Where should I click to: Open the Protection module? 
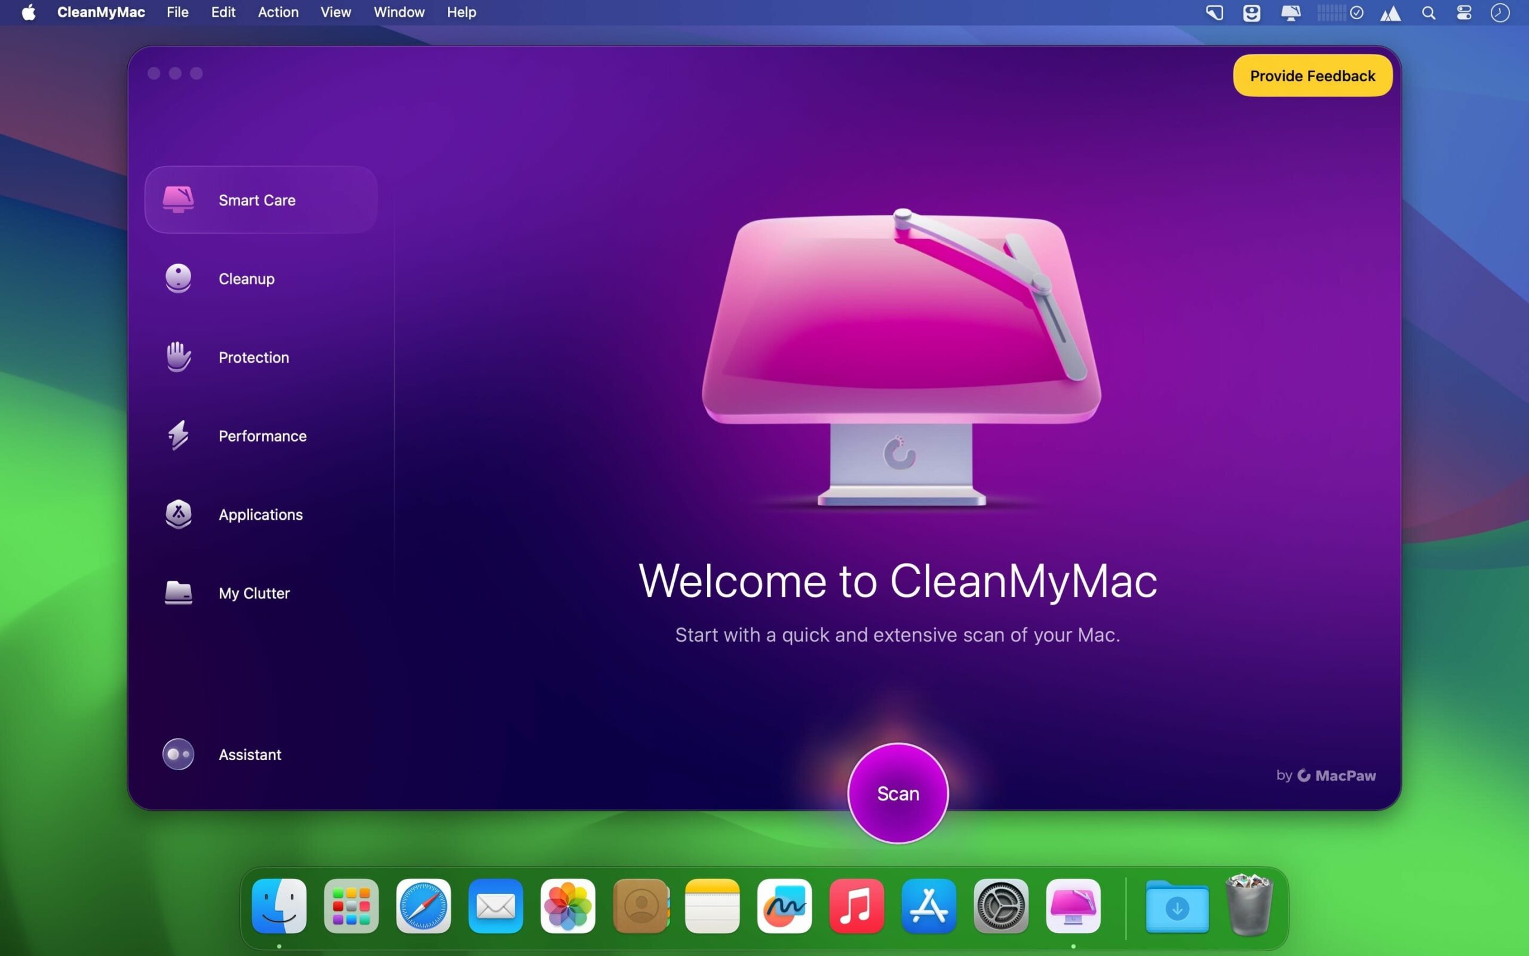pos(253,357)
